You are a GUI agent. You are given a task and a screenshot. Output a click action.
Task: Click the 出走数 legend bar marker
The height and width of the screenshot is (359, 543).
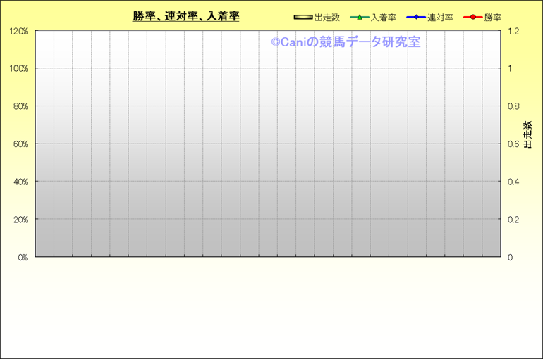[x=303, y=18]
